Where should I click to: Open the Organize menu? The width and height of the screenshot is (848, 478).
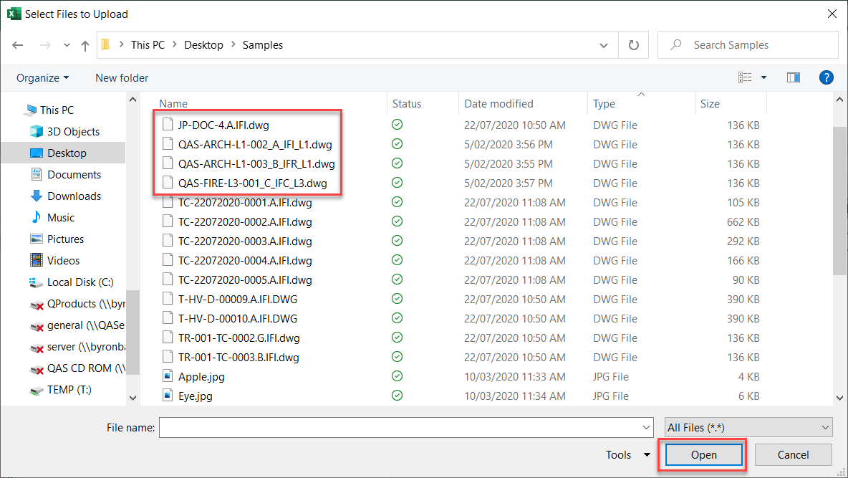point(43,78)
